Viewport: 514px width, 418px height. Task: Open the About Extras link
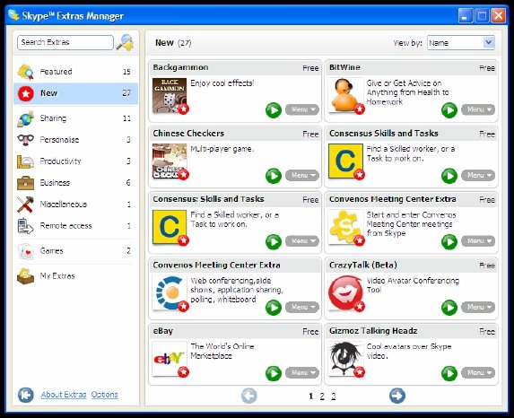click(64, 395)
